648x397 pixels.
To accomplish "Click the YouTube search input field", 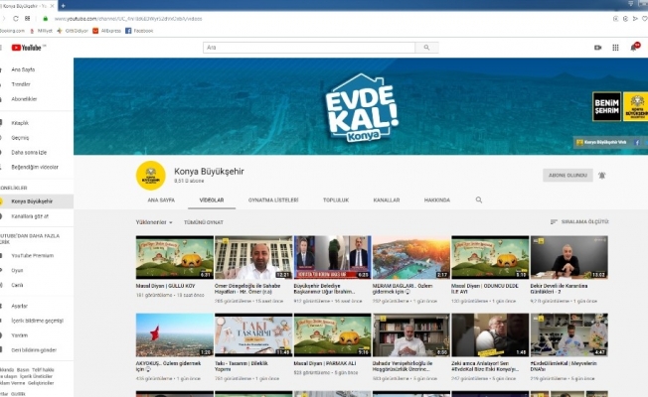I will (308, 47).
